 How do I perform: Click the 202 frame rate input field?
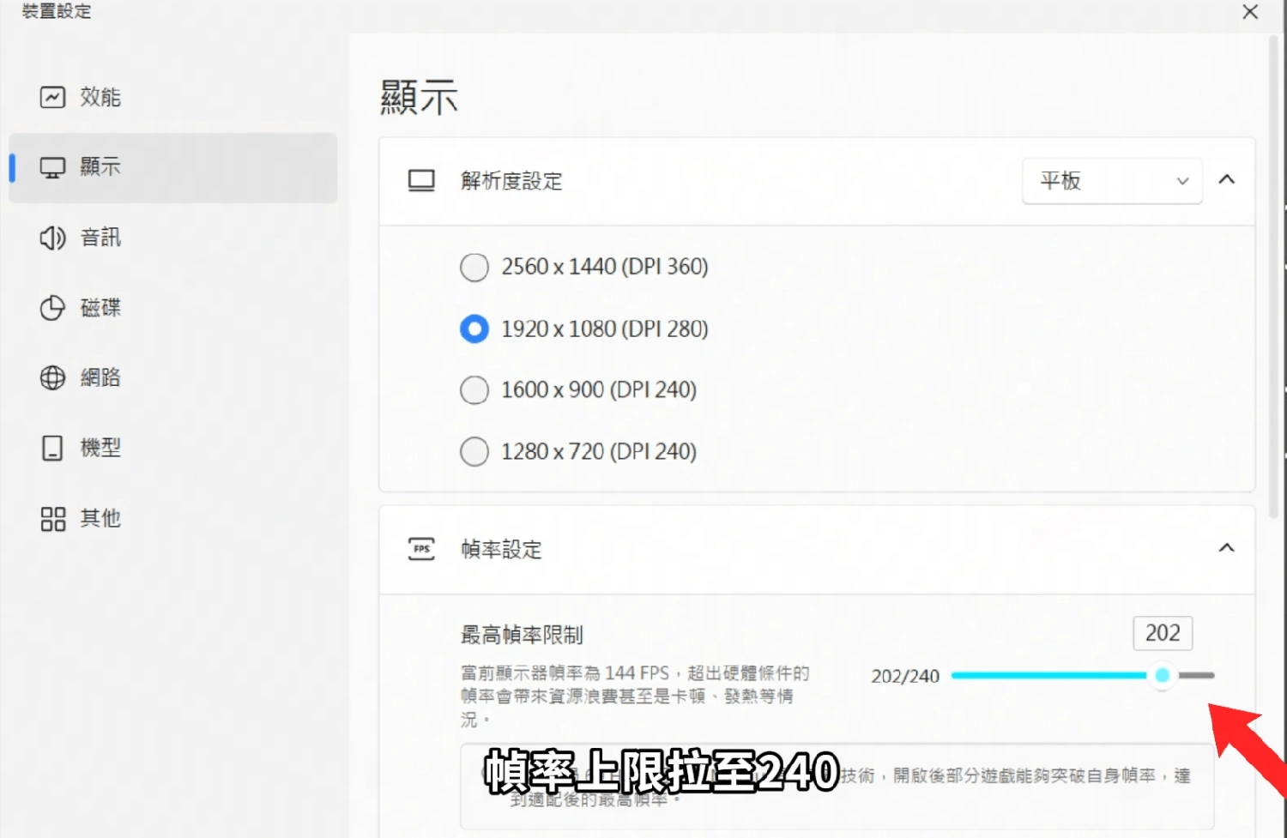coord(1163,633)
